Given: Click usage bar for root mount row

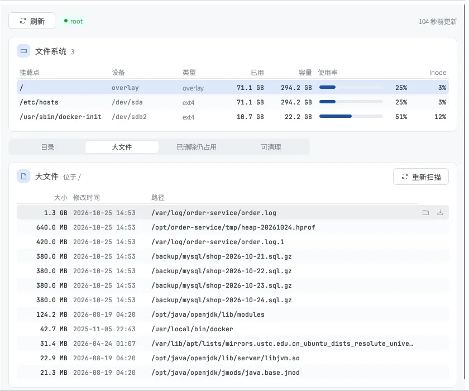Looking at the screenshot, I should [x=351, y=87].
